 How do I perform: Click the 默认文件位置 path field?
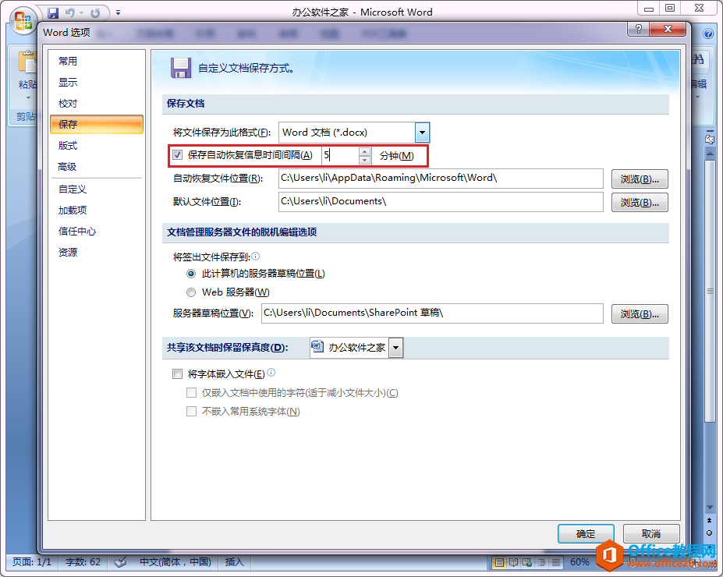(441, 202)
